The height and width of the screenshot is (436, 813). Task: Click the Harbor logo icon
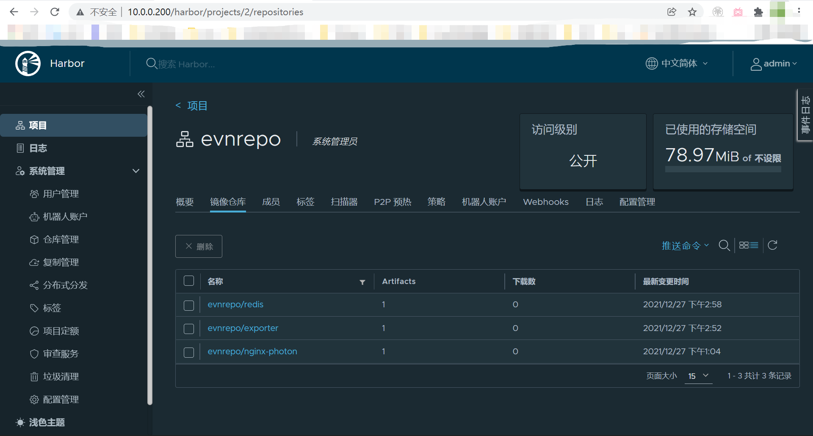(x=28, y=63)
